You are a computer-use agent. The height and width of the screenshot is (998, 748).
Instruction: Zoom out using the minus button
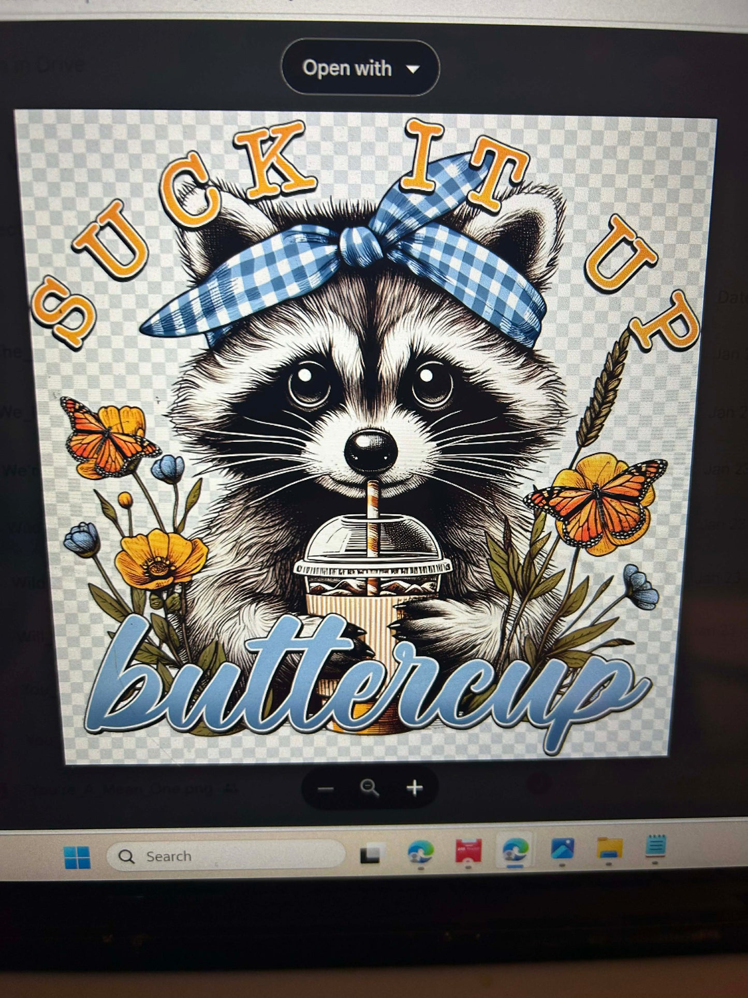pyautogui.click(x=326, y=789)
